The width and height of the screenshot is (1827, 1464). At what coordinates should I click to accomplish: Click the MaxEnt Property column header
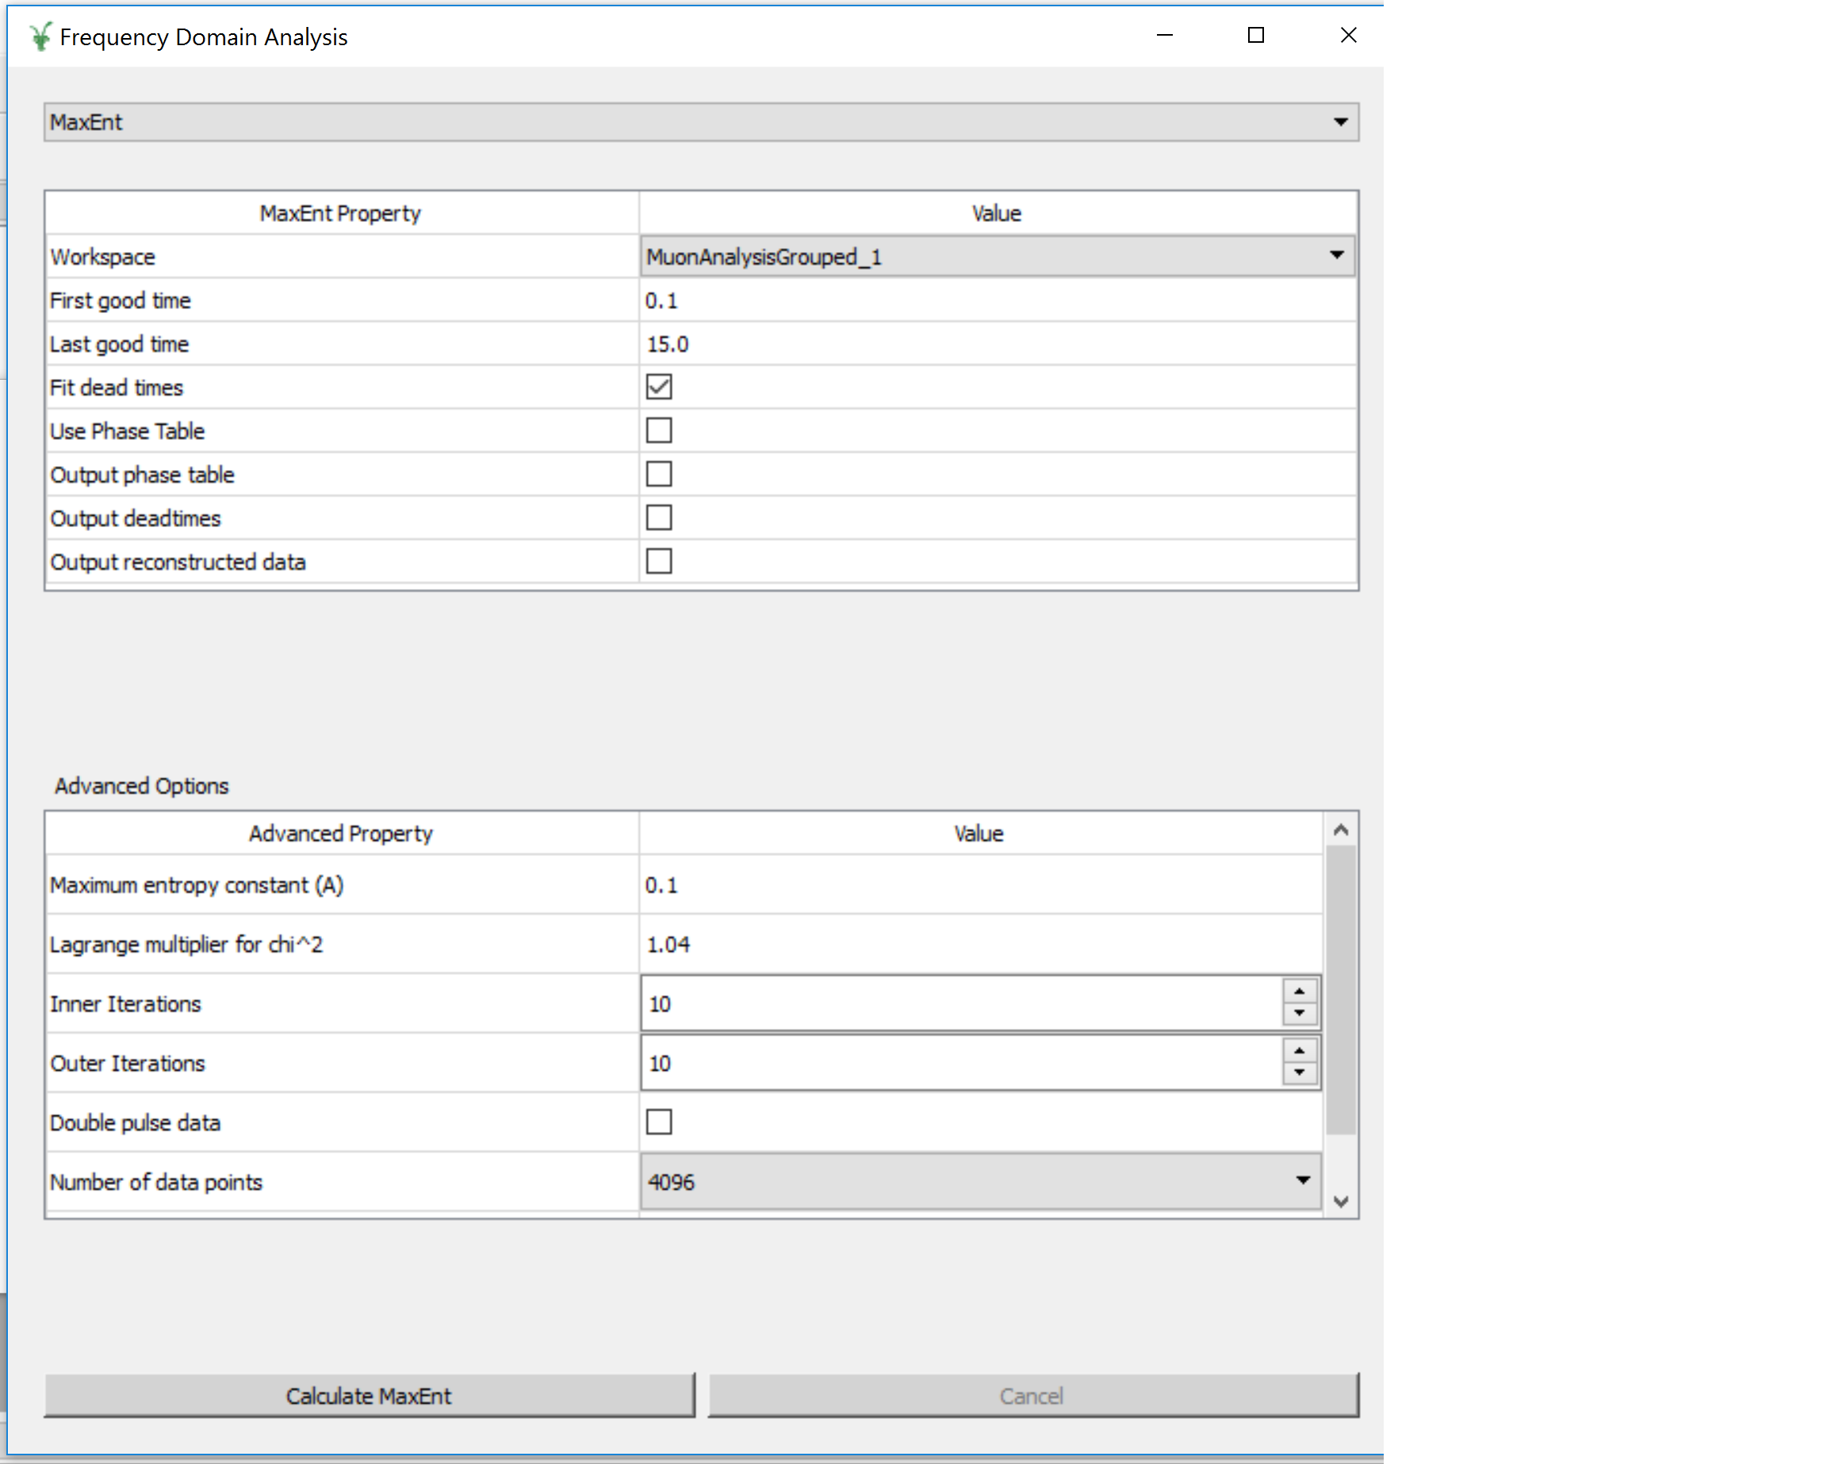pos(340,213)
